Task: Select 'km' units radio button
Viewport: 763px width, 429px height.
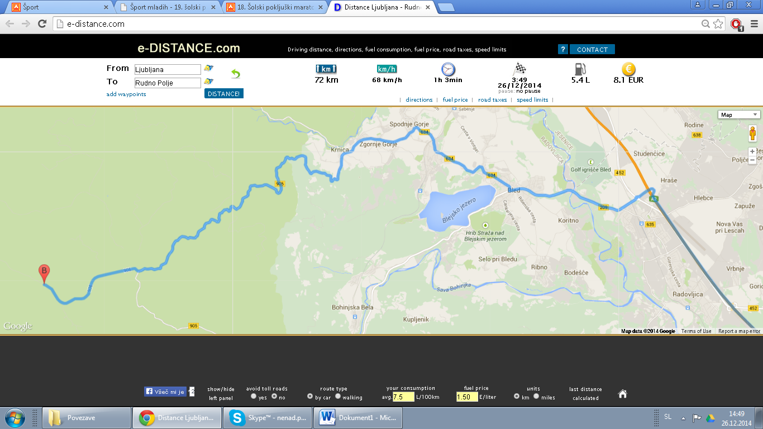Action: 517,397
